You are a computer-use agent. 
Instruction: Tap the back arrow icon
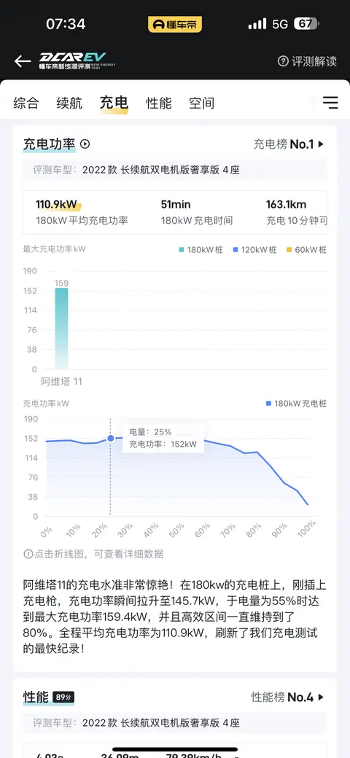coord(22,61)
